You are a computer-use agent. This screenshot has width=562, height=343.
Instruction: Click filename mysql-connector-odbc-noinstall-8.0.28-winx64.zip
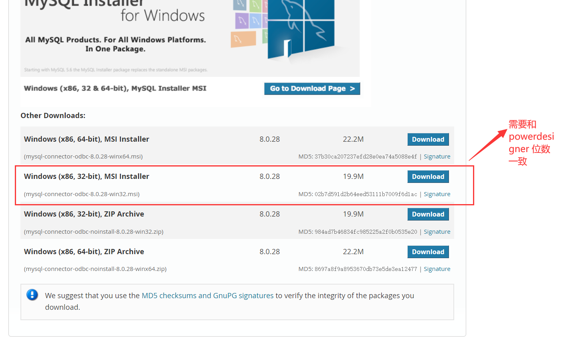tap(95, 269)
